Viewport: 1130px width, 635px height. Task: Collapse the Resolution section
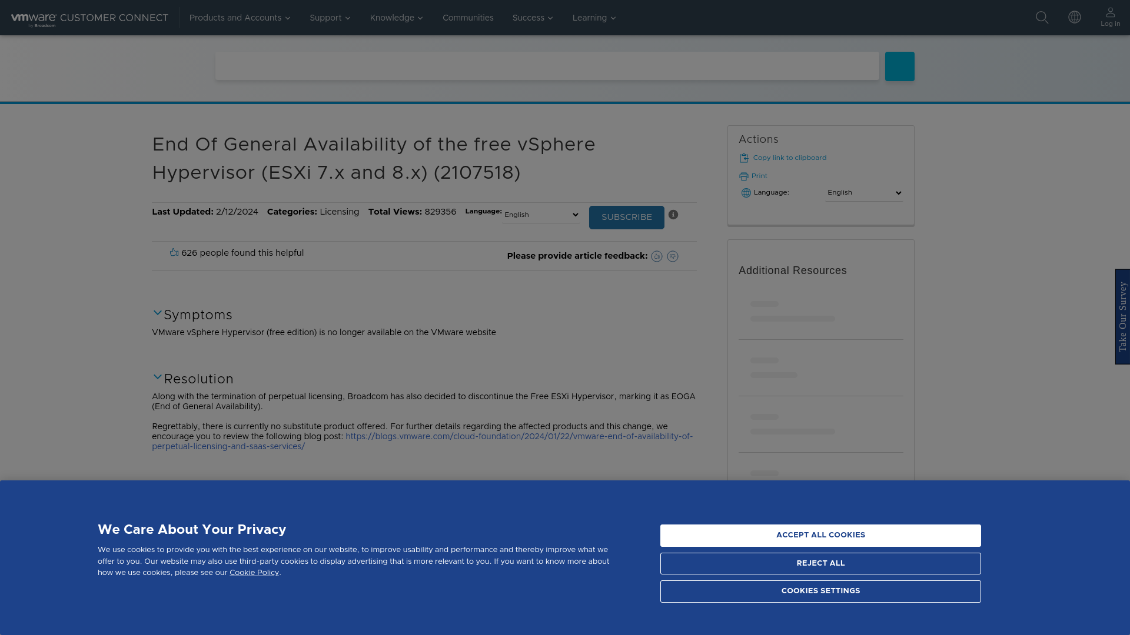[158, 377]
